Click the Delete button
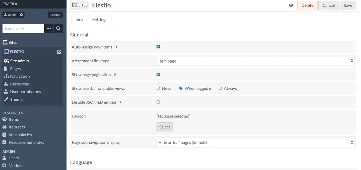Viewport: 361px width, 170px height. (x=307, y=5)
